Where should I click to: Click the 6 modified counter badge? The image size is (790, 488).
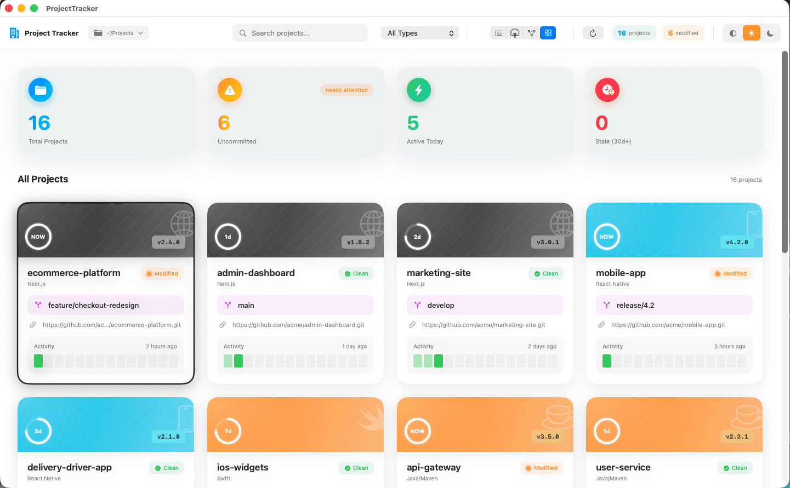(683, 33)
